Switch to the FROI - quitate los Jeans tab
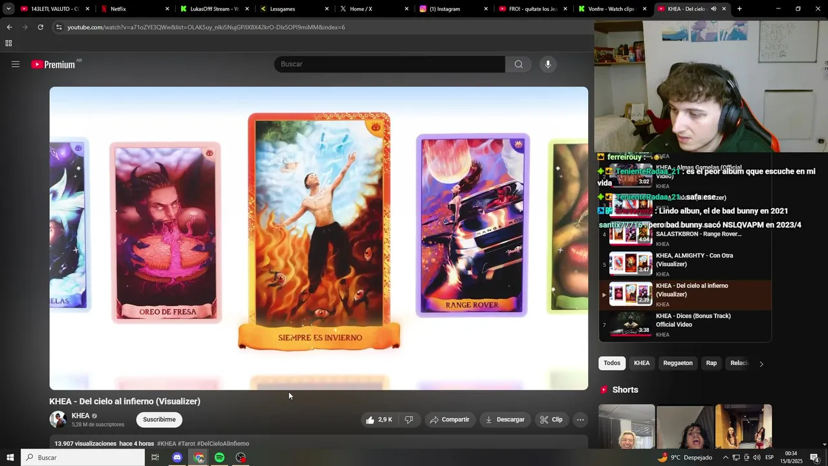828x466 pixels. pyautogui.click(x=532, y=9)
